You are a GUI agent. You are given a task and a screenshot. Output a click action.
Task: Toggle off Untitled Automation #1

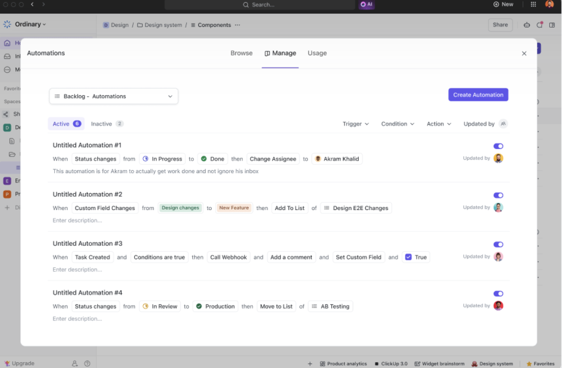point(498,146)
